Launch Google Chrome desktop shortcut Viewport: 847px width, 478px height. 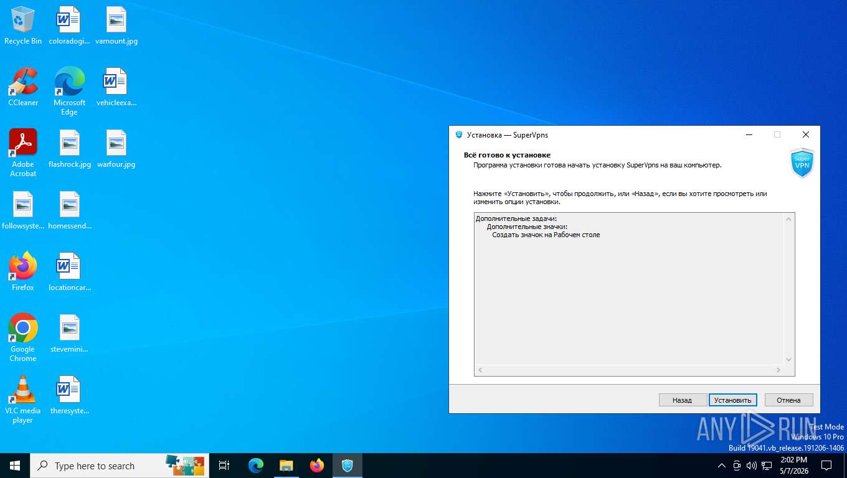tap(23, 337)
